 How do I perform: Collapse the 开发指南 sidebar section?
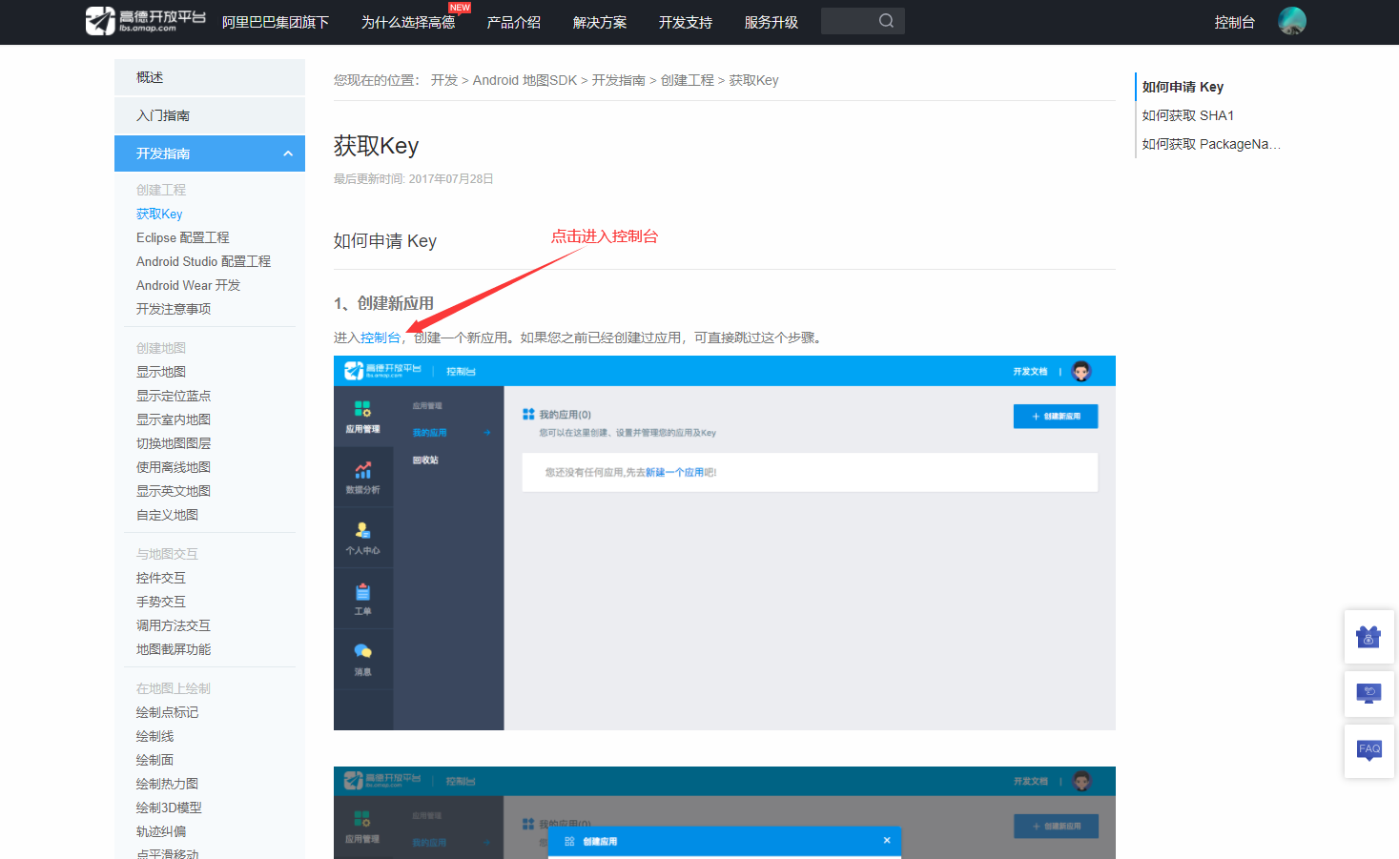pos(209,153)
